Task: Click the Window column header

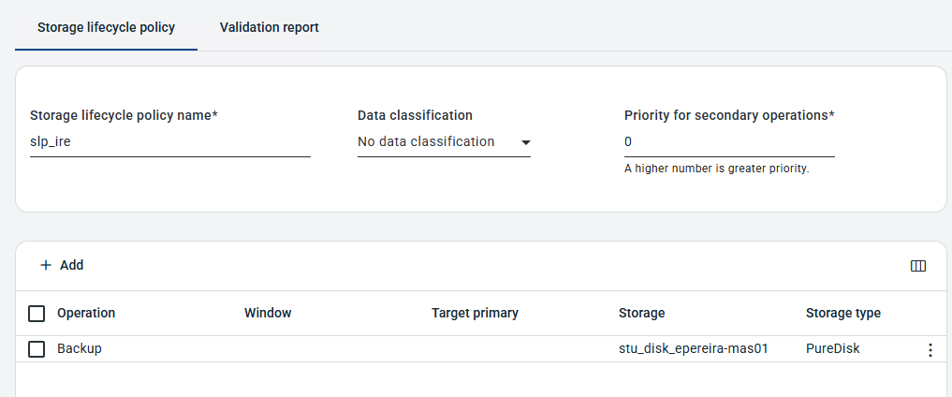Action: point(268,313)
